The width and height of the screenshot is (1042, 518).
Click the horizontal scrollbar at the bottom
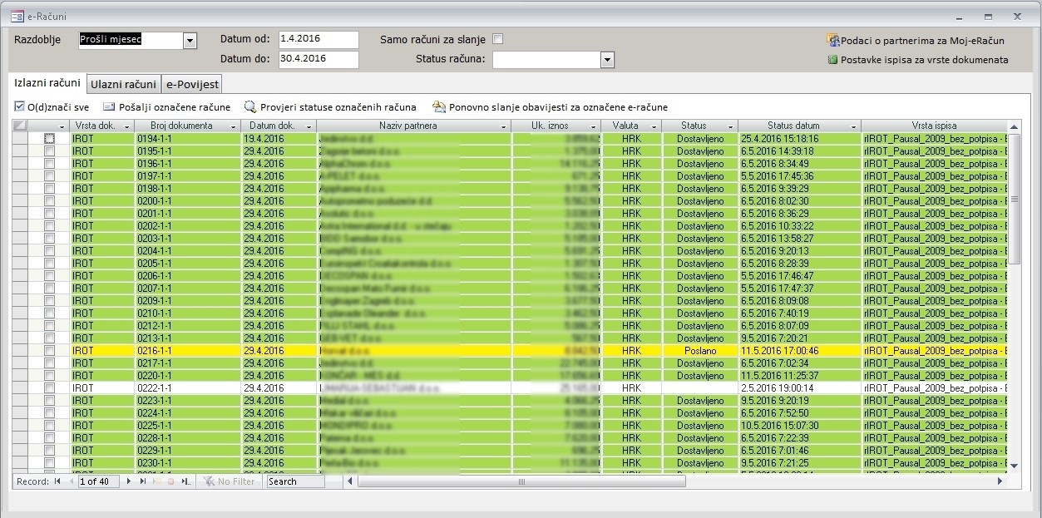(674, 481)
